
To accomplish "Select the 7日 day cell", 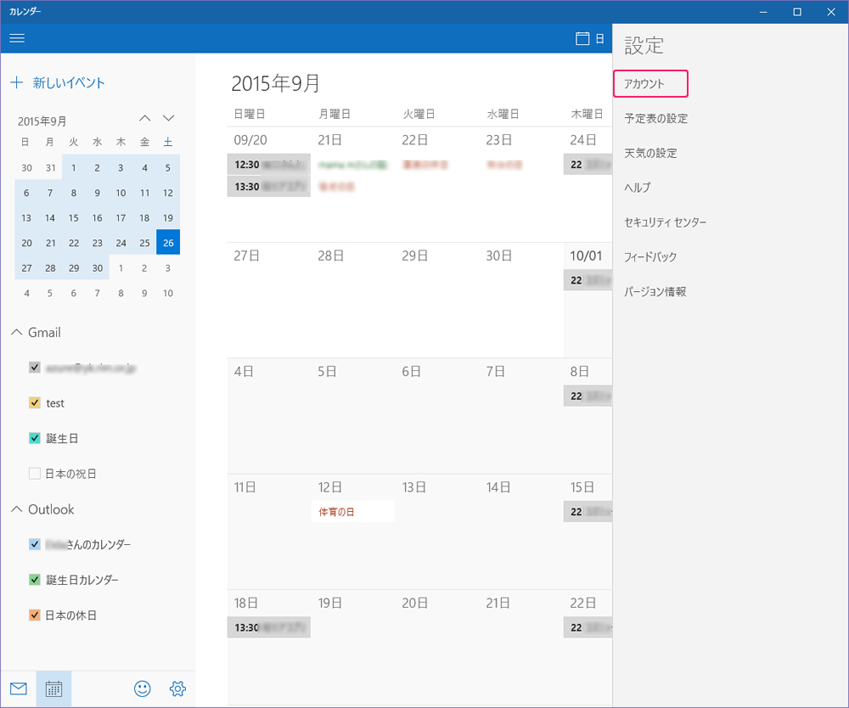I will (520, 416).
